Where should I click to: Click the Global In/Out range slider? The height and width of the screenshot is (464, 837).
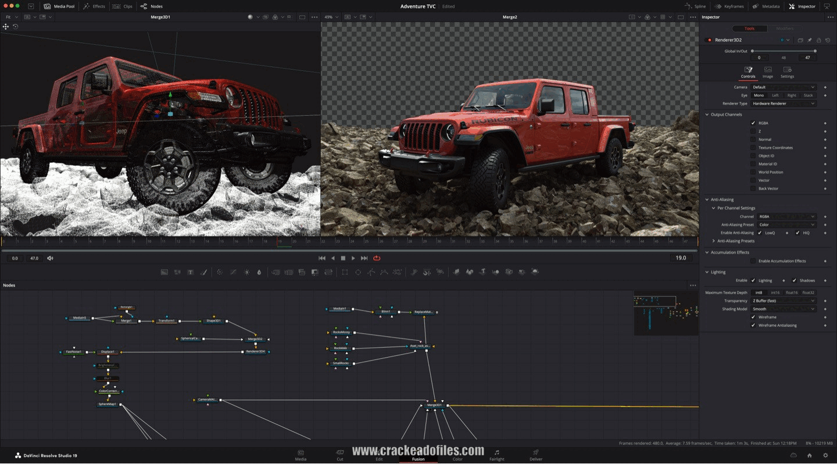pyautogui.click(x=784, y=51)
